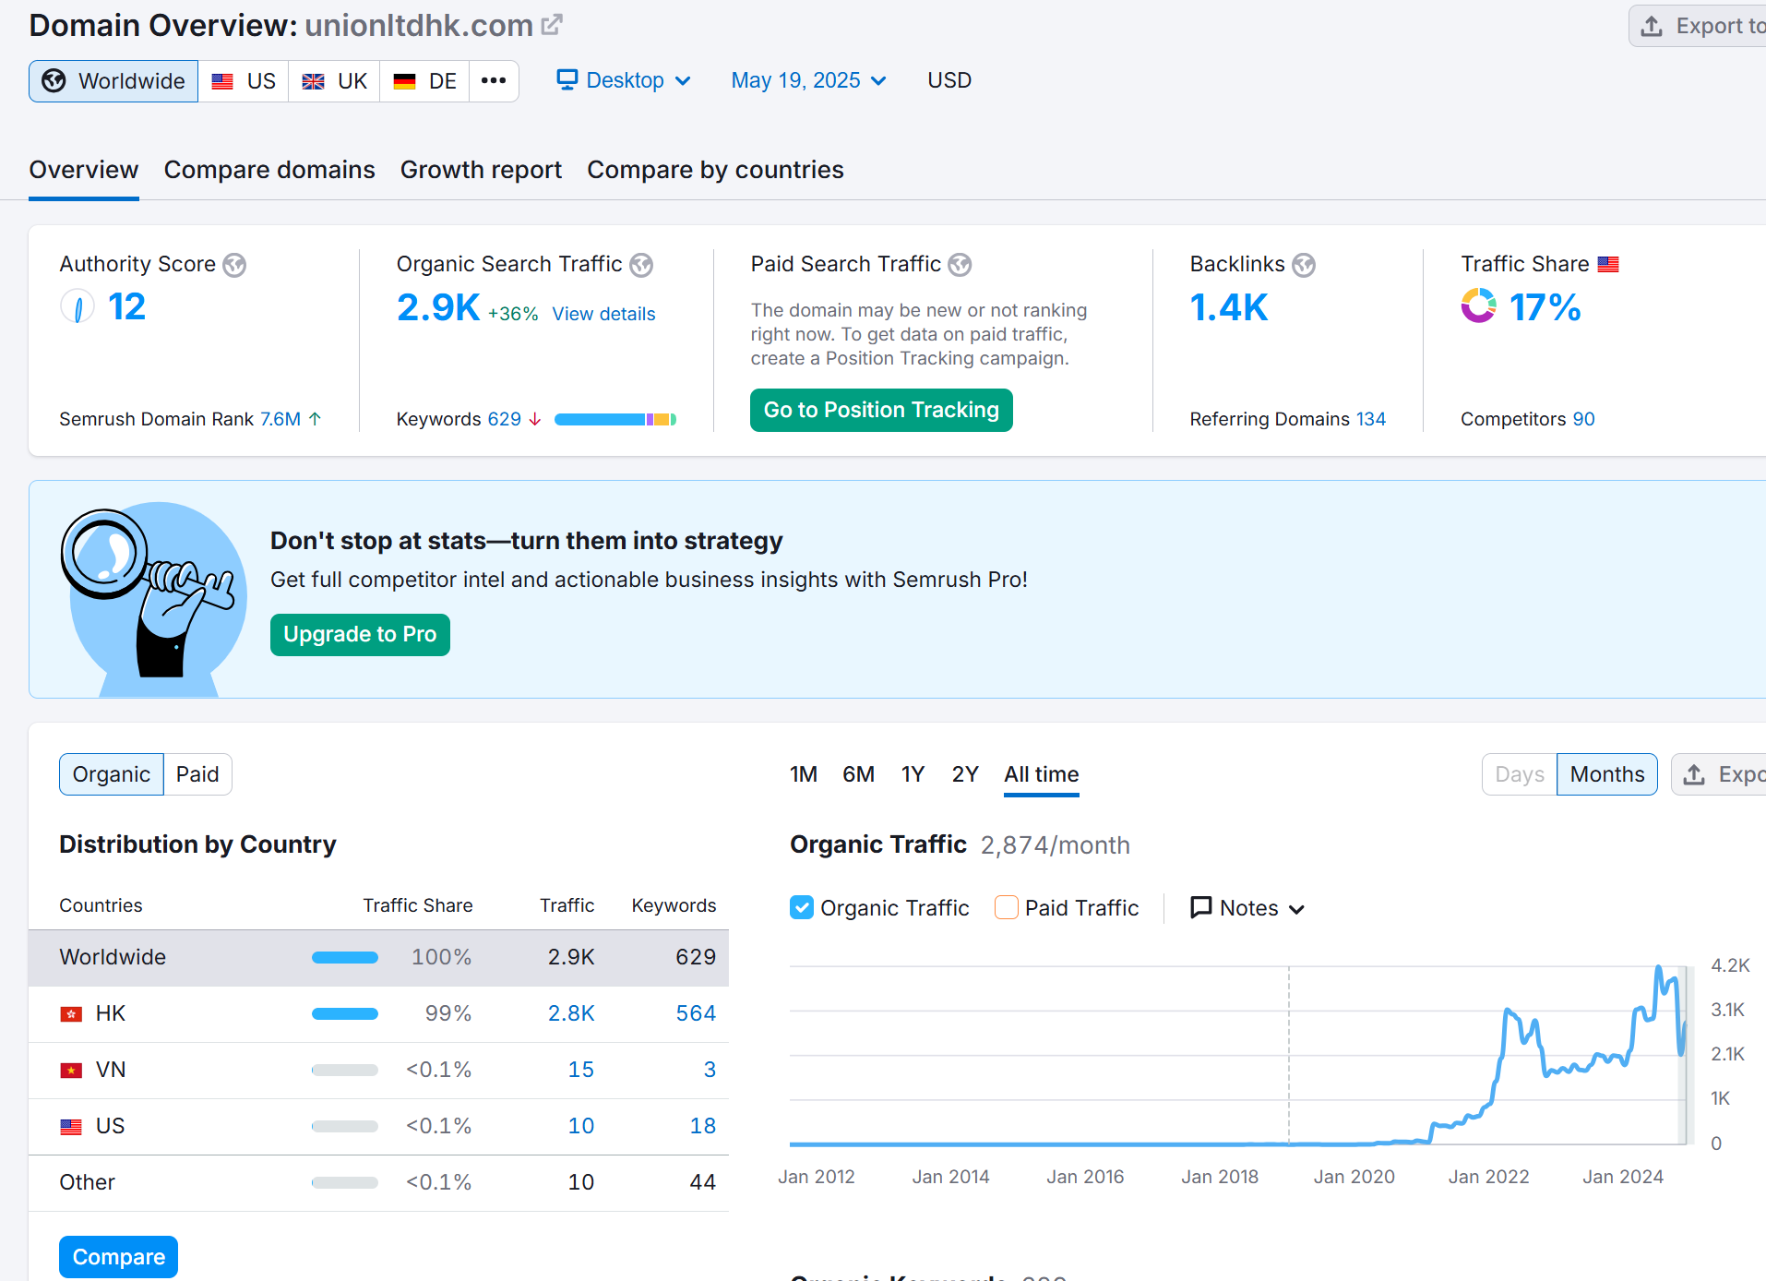Click the VN flag in country table
The image size is (1766, 1281).
tap(71, 1071)
